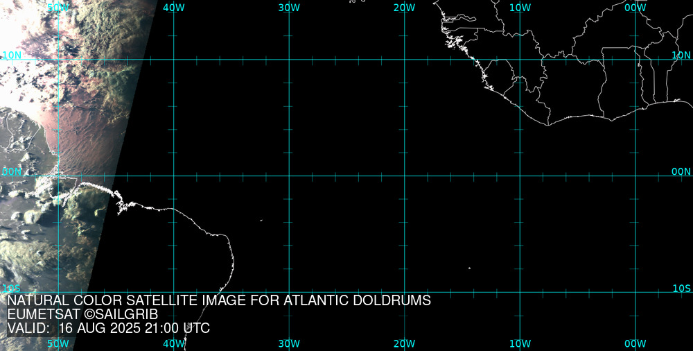
Task: Click the 10S latitude label on the right edge
Action: 681,289
